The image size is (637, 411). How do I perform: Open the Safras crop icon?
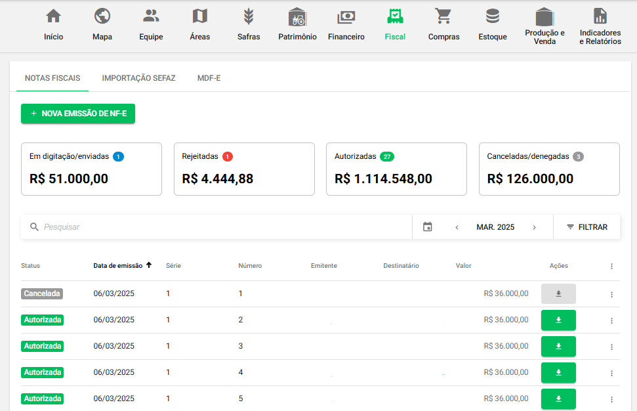249,16
